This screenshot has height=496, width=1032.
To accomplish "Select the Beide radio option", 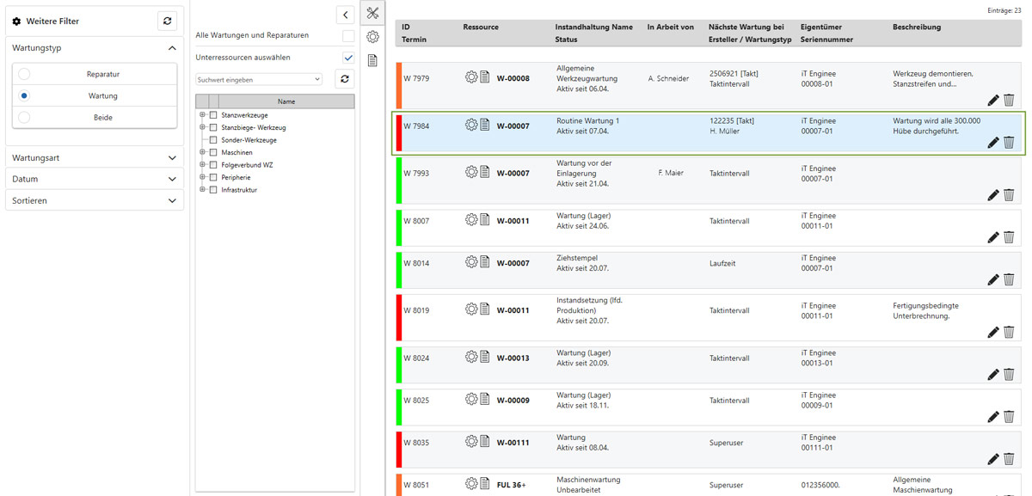I will click(24, 117).
